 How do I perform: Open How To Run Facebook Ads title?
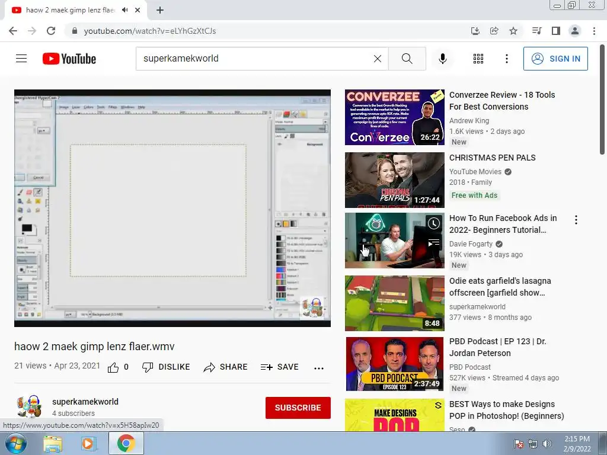click(503, 224)
